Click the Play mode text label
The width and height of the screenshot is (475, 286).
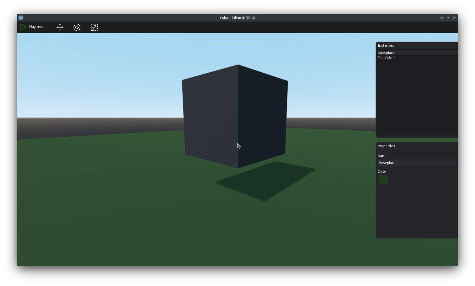[x=38, y=27]
